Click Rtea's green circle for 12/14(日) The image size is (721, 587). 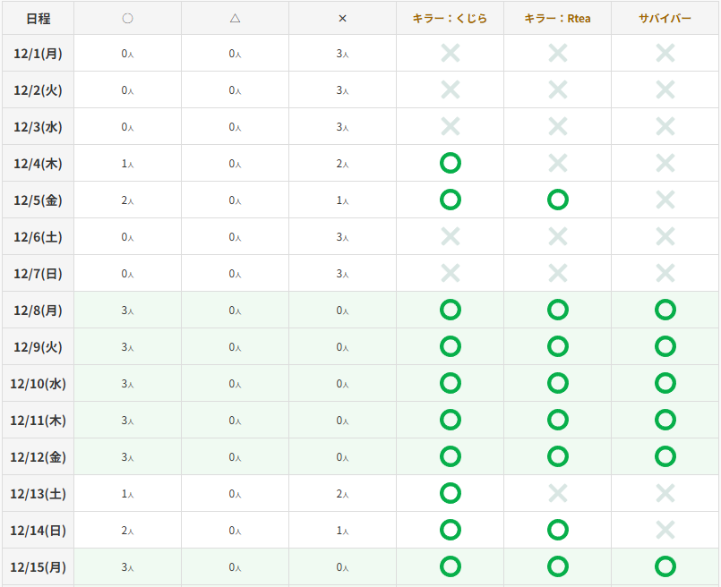tap(558, 530)
